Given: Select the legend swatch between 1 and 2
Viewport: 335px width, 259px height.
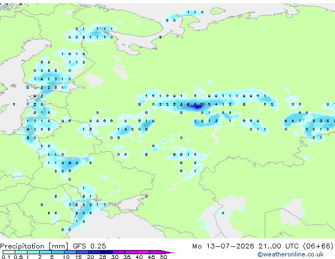Looking at the screenshot, I should click(33, 252).
